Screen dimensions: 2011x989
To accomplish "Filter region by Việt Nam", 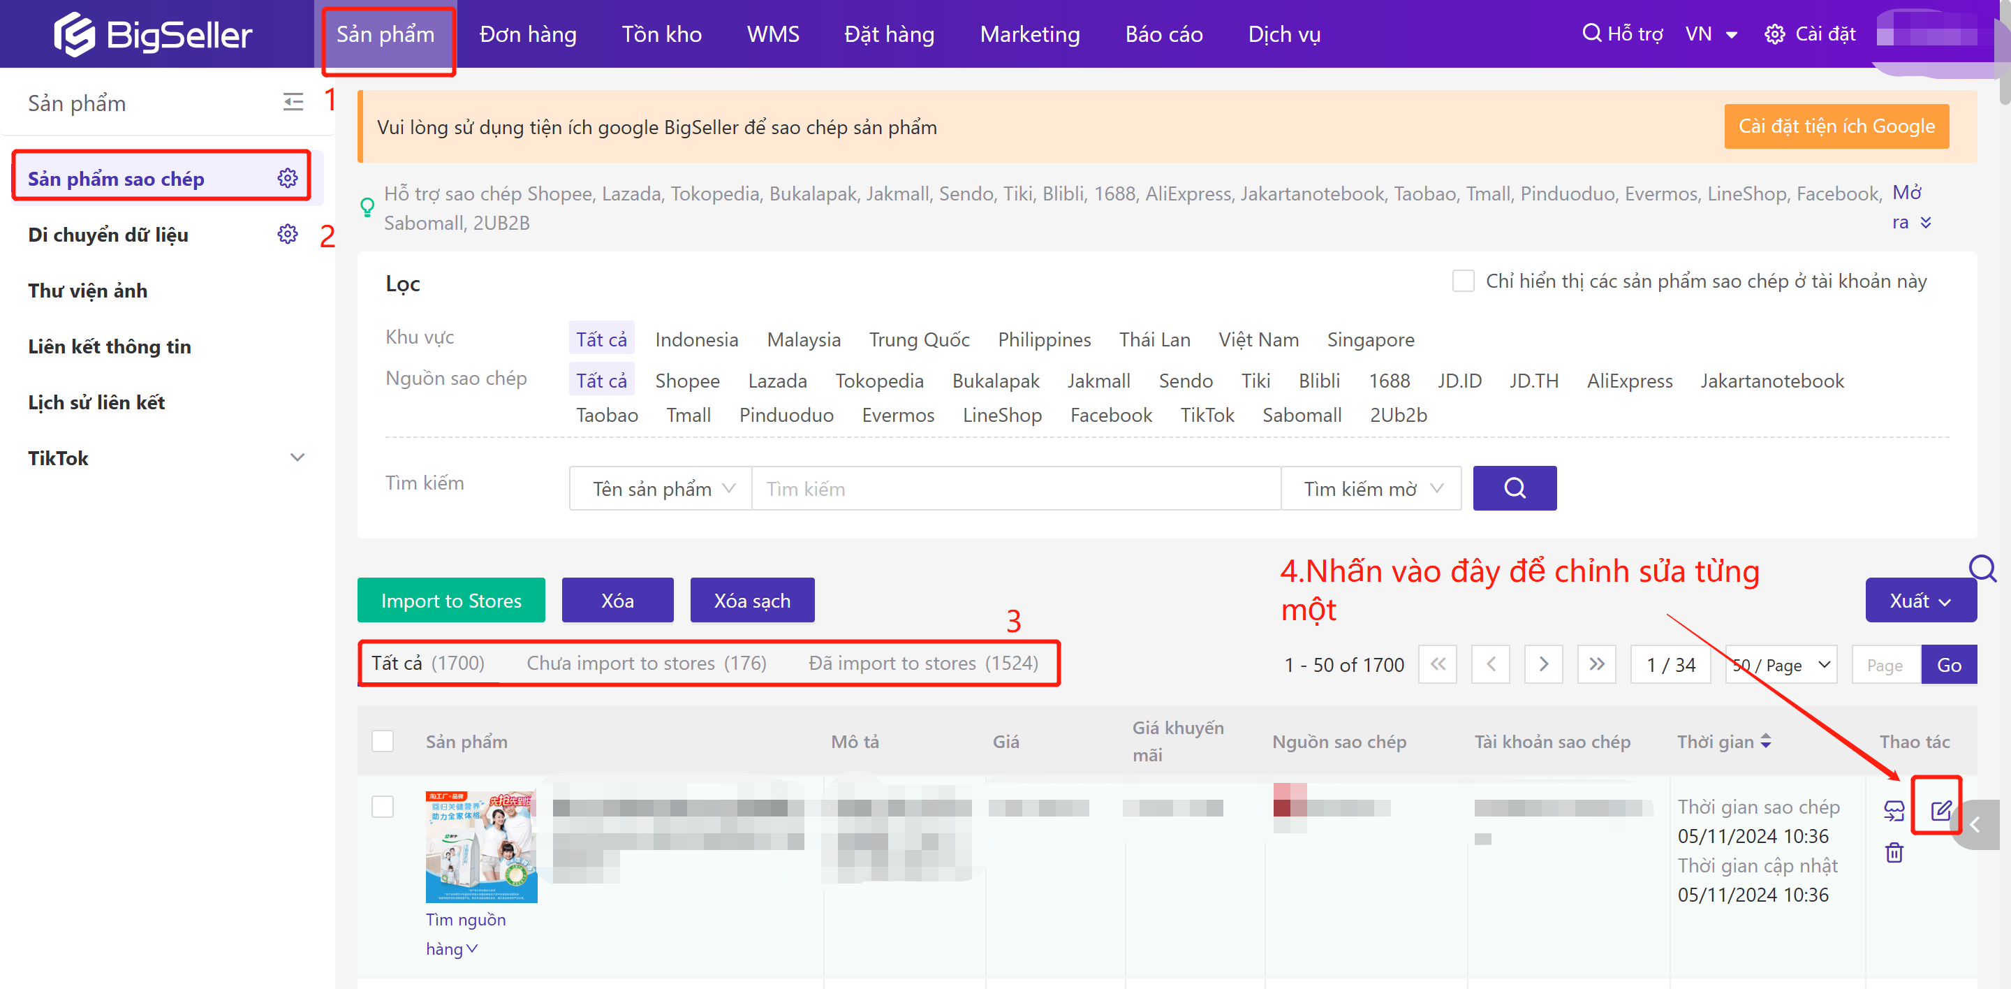I will (1258, 339).
